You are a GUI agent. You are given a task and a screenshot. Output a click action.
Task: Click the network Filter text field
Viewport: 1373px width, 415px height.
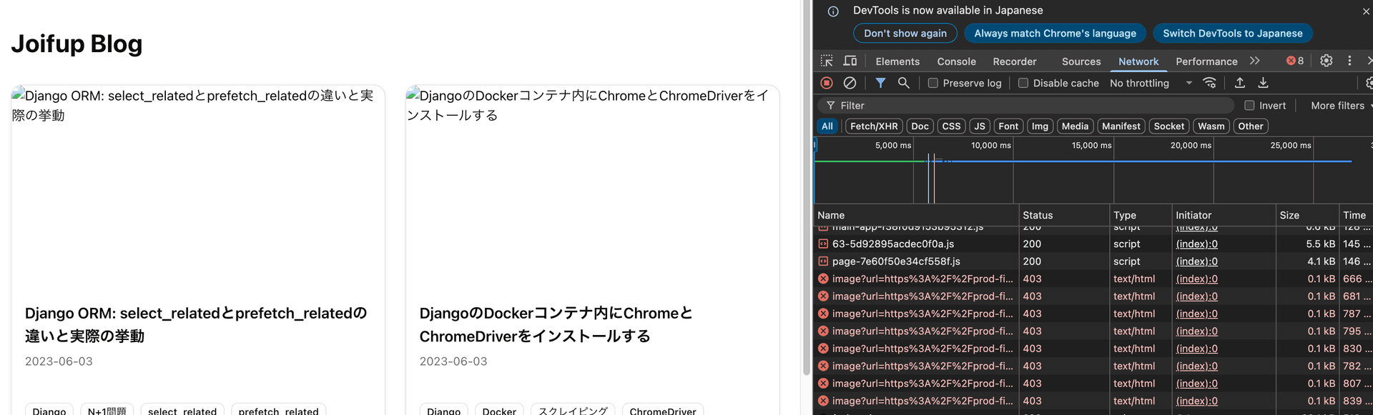tap(1030, 105)
